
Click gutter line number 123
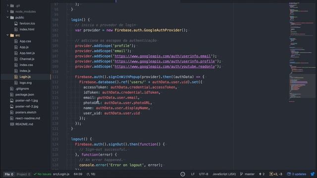pyautogui.click(x=55, y=139)
